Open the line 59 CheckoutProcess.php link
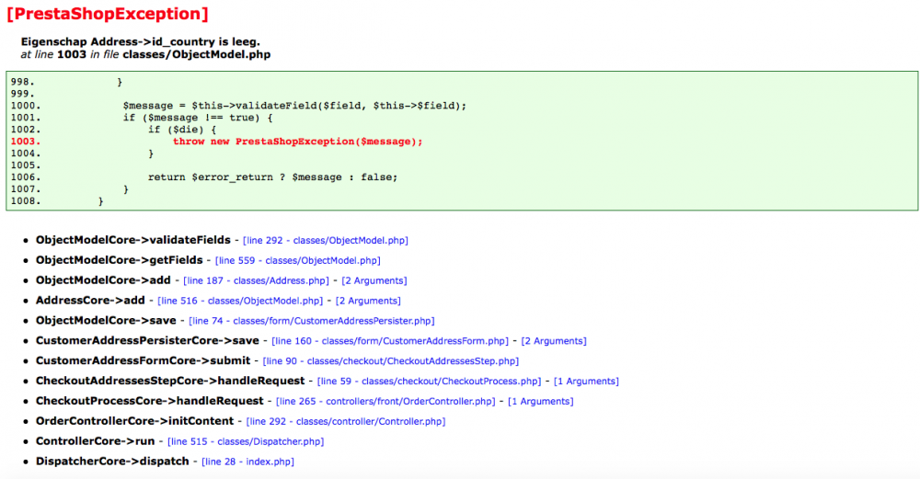Image resolution: width=920 pixels, height=479 pixels. [x=429, y=382]
